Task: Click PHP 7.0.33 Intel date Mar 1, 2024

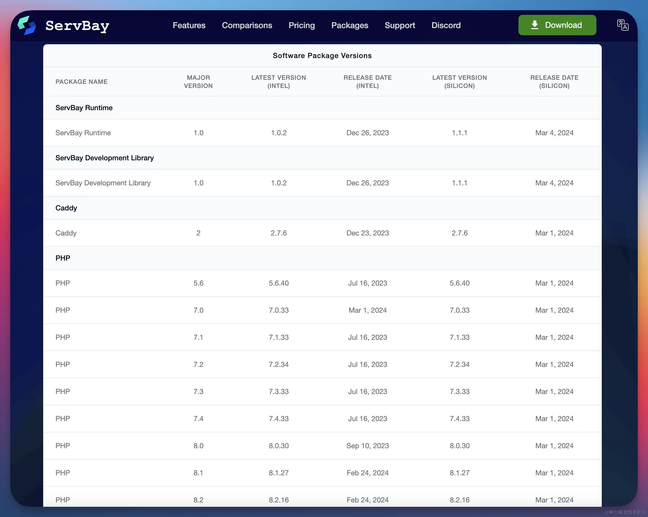Action: (x=368, y=310)
